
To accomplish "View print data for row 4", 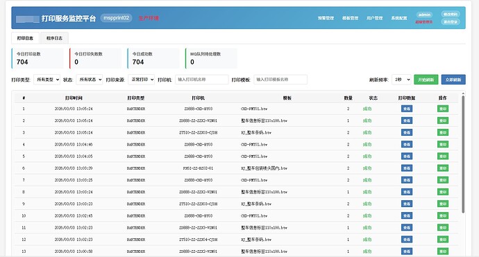I will [x=407, y=145].
